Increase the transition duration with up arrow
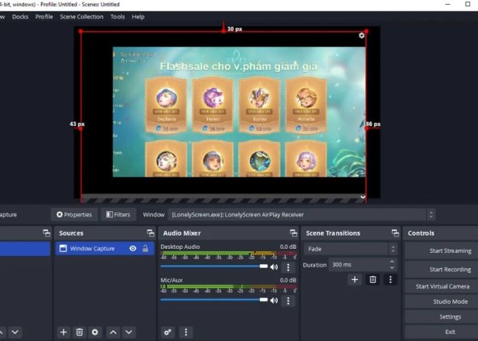The image size is (478, 341). click(x=393, y=262)
